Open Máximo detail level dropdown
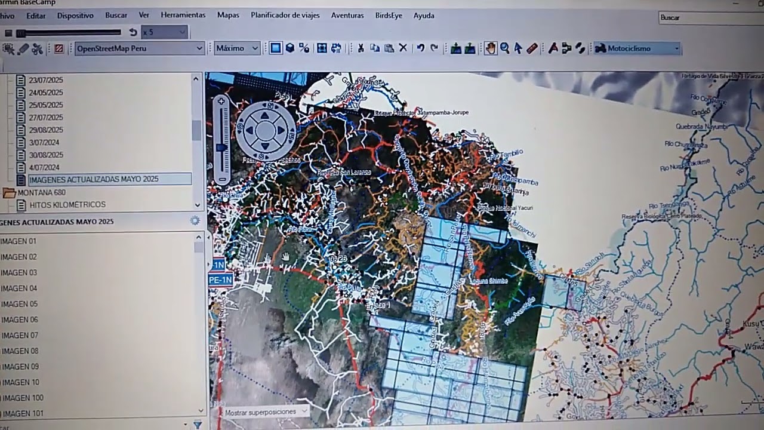This screenshot has width=764, height=430. pos(237,48)
